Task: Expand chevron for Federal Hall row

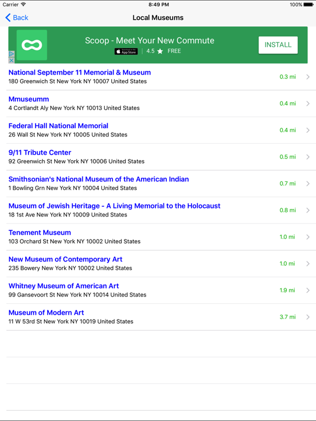Action: [308, 130]
